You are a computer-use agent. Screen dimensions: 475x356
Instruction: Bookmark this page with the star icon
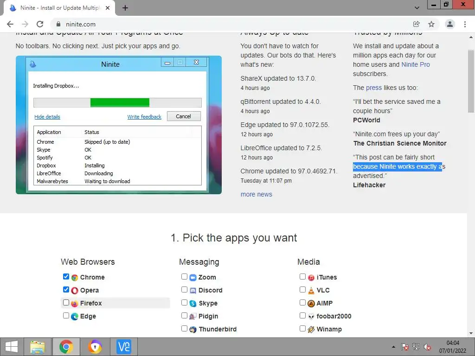pyautogui.click(x=431, y=24)
